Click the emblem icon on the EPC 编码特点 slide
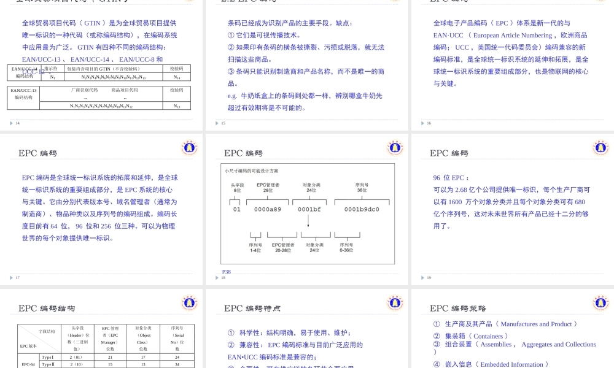614x368 pixels. [395, 302]
